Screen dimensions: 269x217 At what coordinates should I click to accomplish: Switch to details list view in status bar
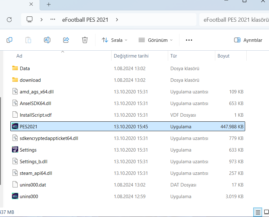point(258,212)
